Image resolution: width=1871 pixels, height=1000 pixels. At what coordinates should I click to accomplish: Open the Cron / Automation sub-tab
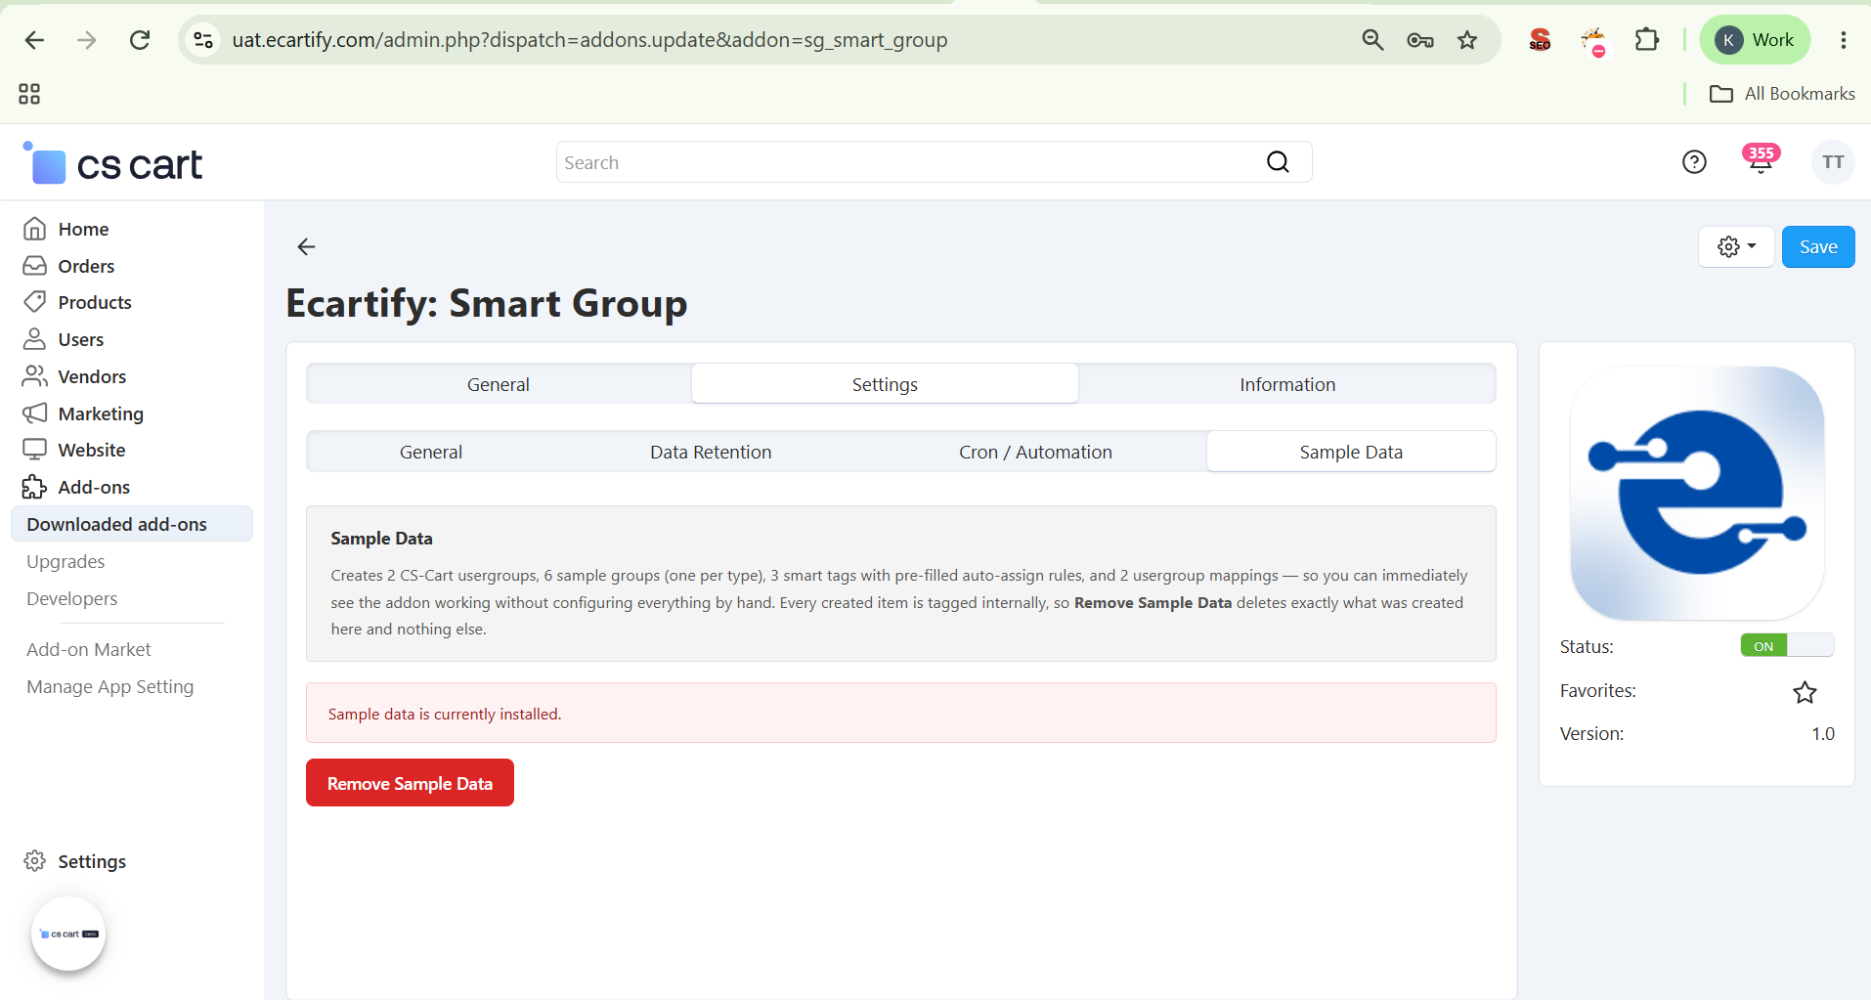click(1035, 452)
